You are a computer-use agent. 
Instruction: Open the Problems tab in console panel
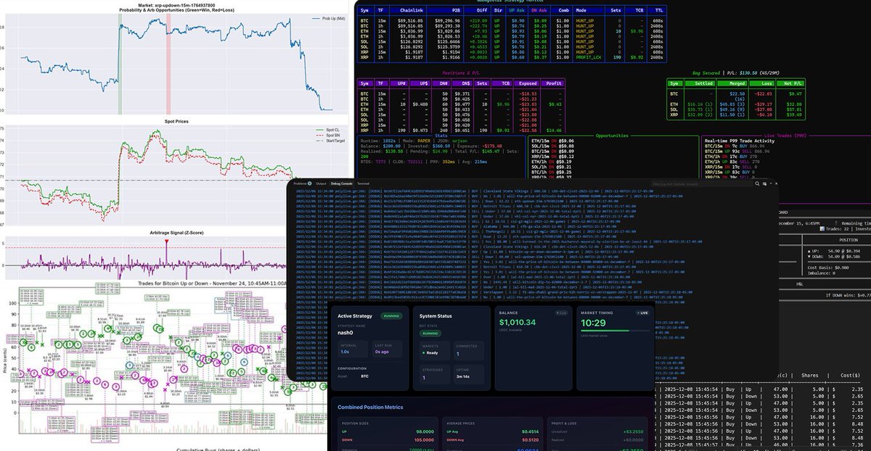pyautogui.click(x=303, y=183)
